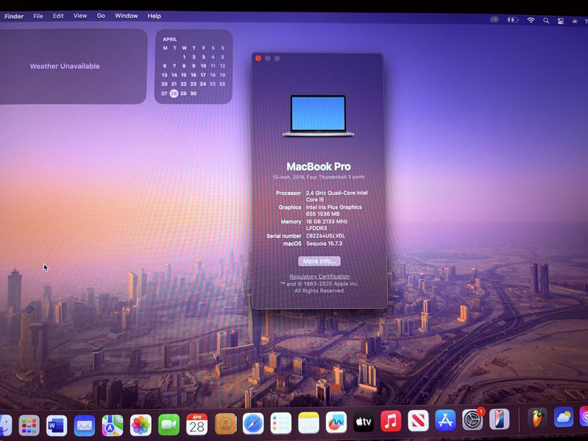588x441 pixels.
Task: Open the Weather app cloud icon in Dock
Action: [x=563, y=417]
